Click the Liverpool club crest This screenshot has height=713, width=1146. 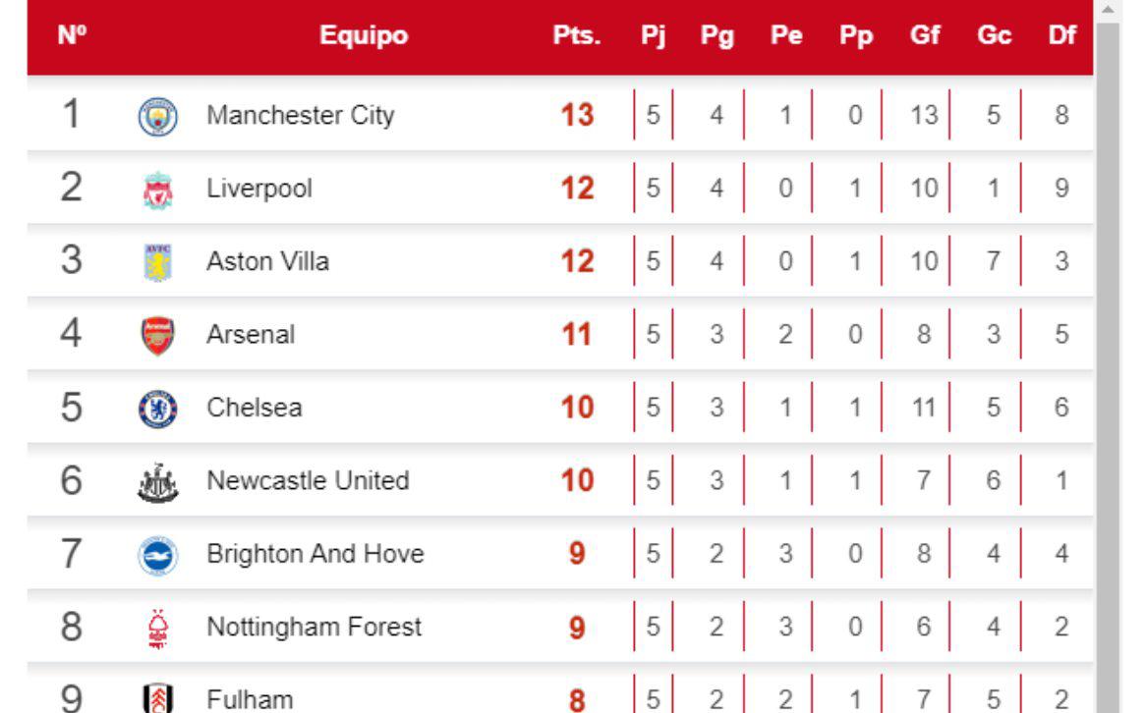pos(157,190)
